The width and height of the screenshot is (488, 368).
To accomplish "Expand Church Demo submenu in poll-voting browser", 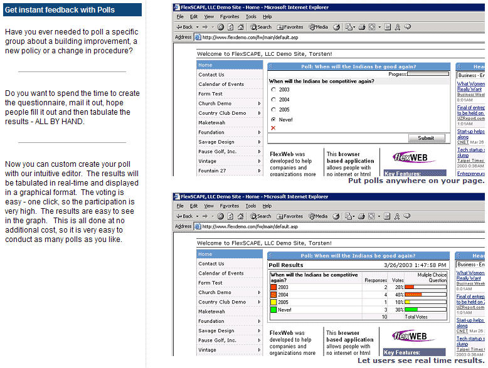I will (x=259, y=103).
